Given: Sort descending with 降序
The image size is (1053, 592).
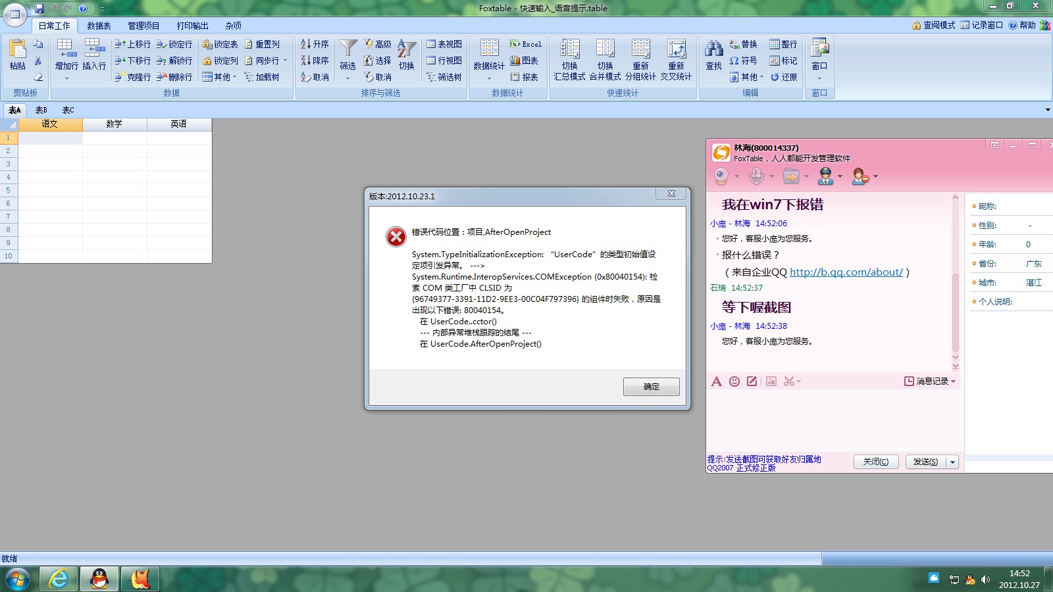Looking at the screenshot, I should 315,61.
